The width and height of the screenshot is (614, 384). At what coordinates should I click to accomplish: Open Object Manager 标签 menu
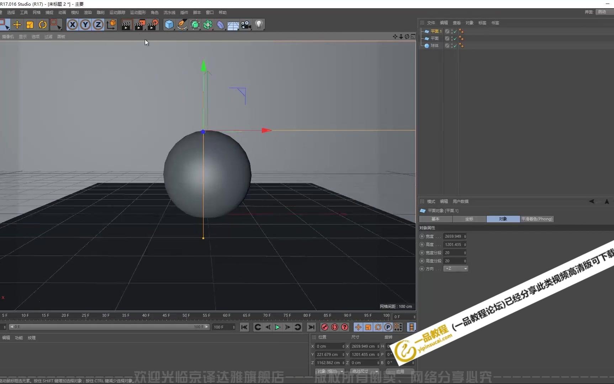(482, 23)
